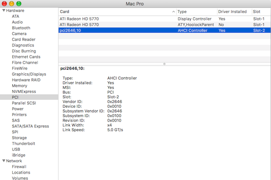Show Disc Burning details

24,51
